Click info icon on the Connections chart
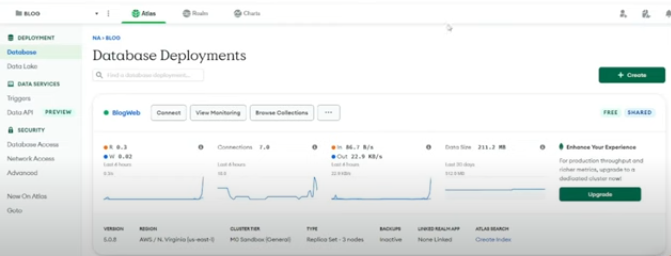671x256 pixels. [x=315, y=147]
